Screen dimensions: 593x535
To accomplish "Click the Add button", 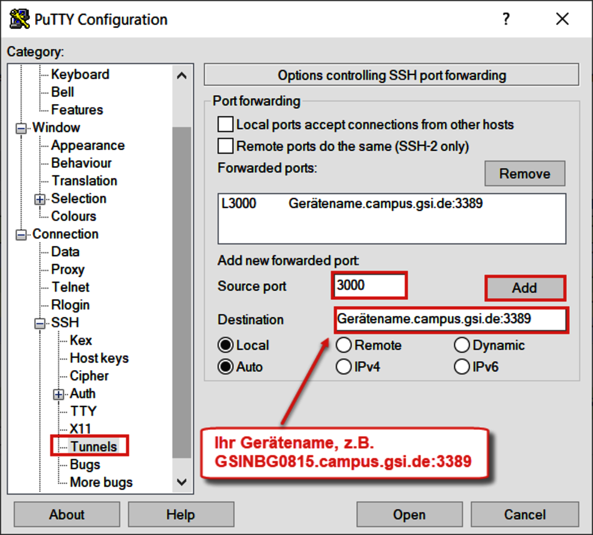I will [x=525, y=288].
